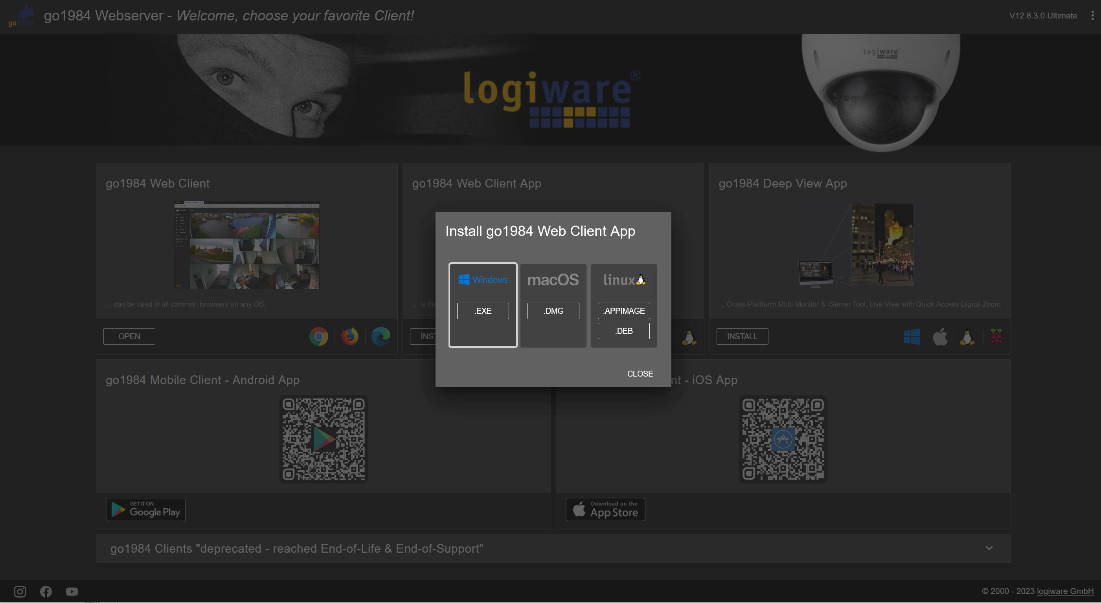Install the go1984 Deep View App
This screenshot has width=1101, height=603.
pos(742,336)
